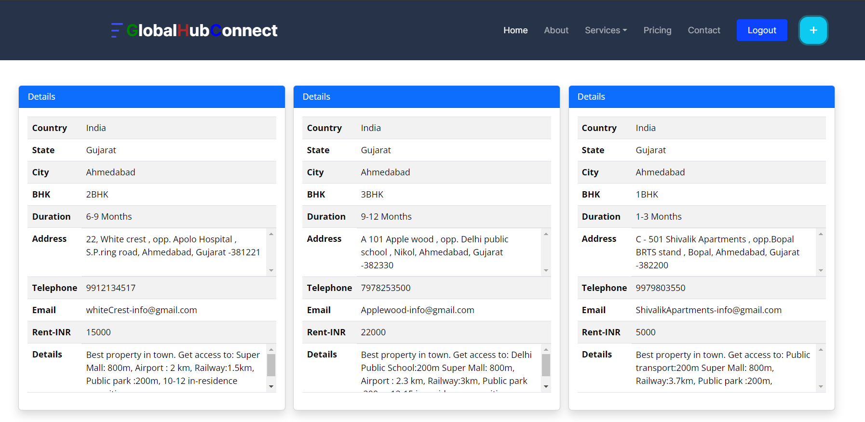Click the first card's blue Details header

point(152,97)
